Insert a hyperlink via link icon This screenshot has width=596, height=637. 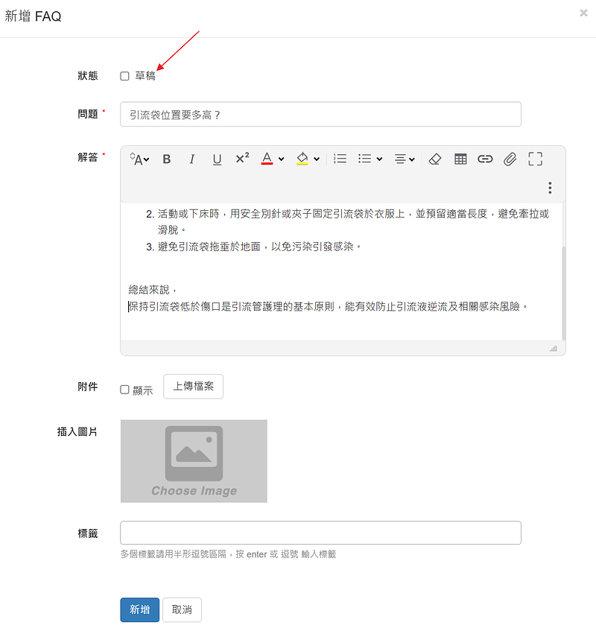[x=485, y=159]
